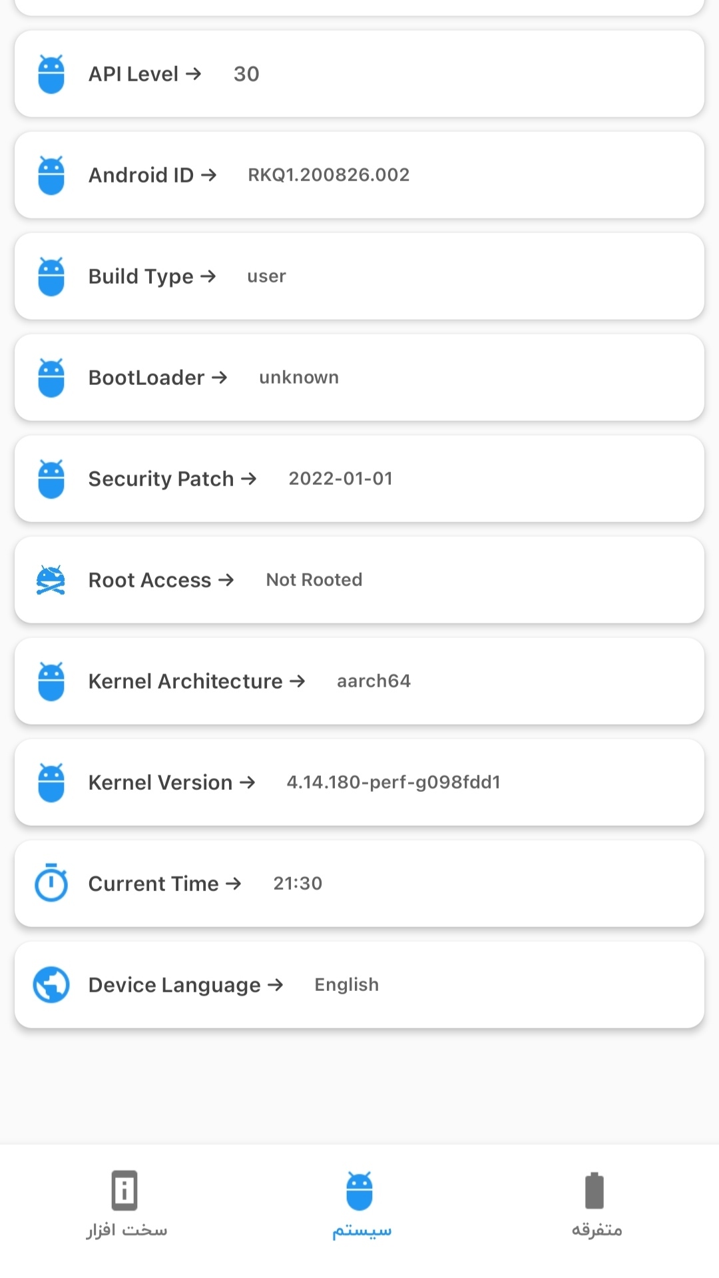Select the سیستم system tab

360,1204
